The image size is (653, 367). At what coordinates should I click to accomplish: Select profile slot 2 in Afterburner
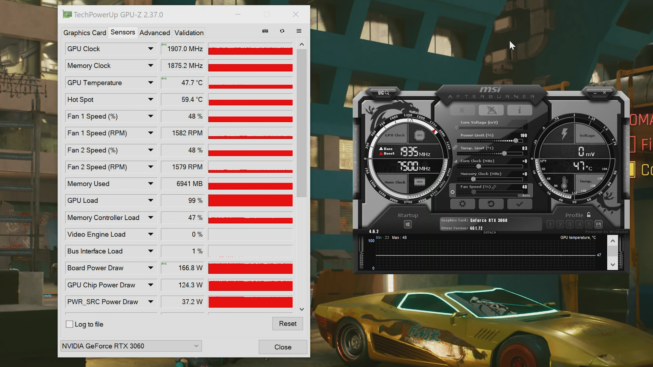pyautogui.click(x=560, y=224)
